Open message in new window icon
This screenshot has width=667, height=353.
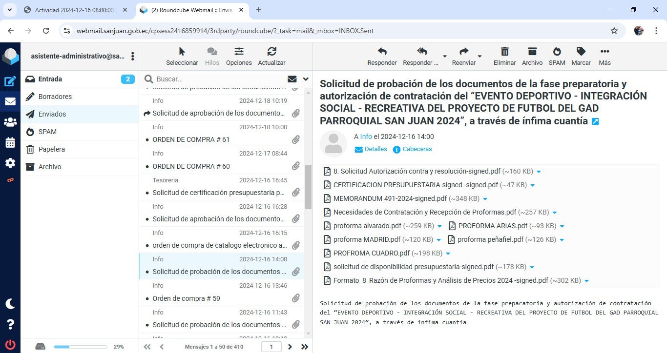(595, 121)
